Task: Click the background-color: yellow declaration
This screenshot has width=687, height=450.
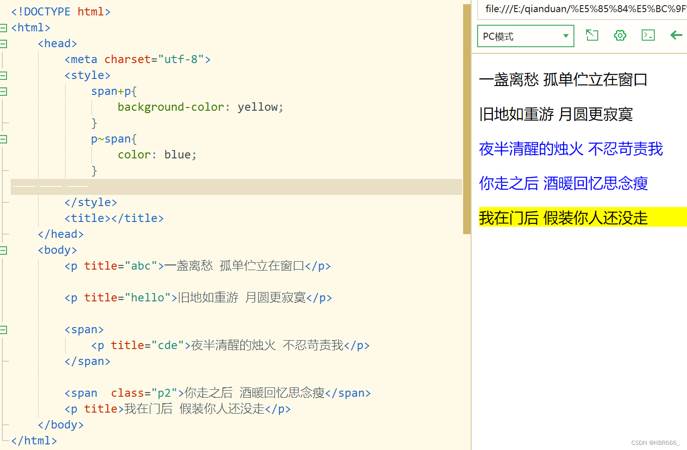Action: (x=200, y=107)
